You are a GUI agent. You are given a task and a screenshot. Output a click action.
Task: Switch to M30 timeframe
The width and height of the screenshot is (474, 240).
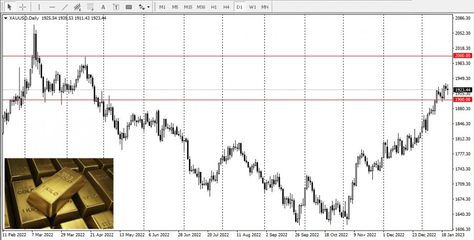click(201, 7)
